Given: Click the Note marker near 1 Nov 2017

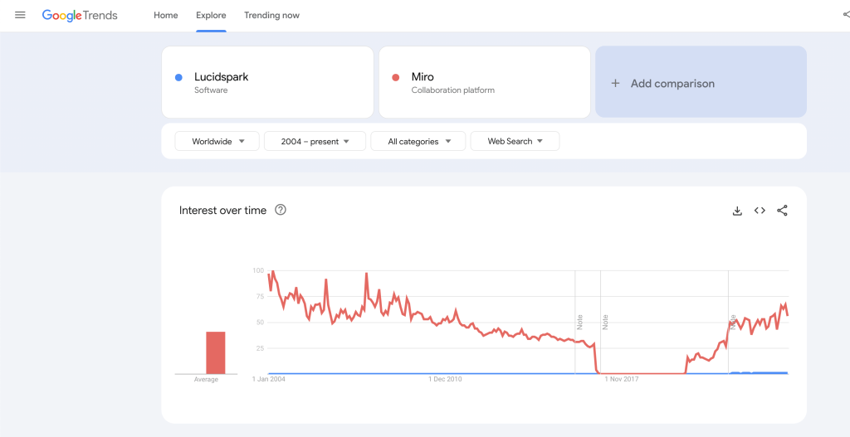Looking at the screenshot, I should [x=605, y=323].
